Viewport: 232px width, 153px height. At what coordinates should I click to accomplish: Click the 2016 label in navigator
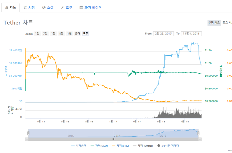pyautogui.click(x=71, y=136)
